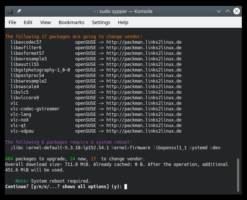Click kernel-default-5.3.18-lp152.54.1 in the reboot list
247x200 pixels.
pos(67,148)
